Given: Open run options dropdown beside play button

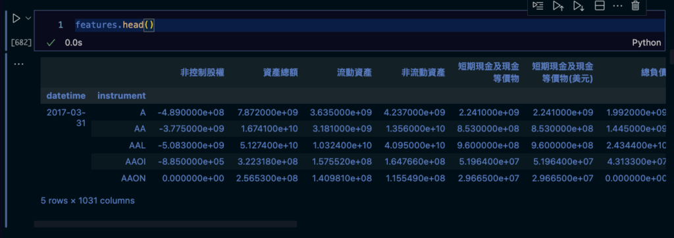Looking at the screenshot, I should coord(28,18).
